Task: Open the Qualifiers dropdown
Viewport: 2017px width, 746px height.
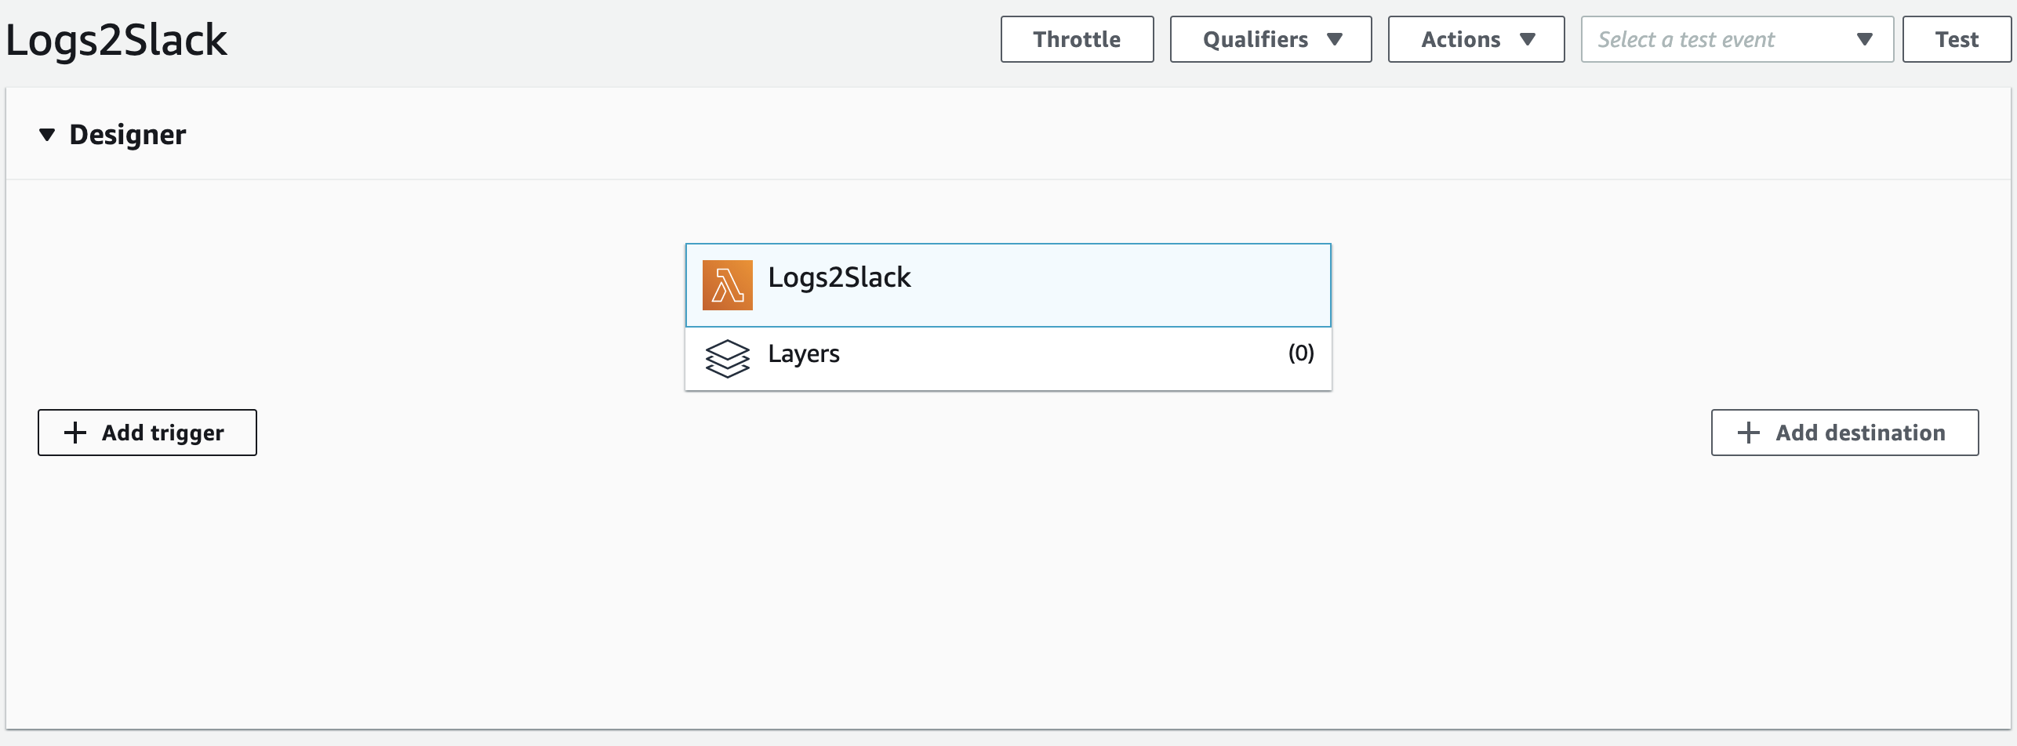Action: click(1270, 39)
